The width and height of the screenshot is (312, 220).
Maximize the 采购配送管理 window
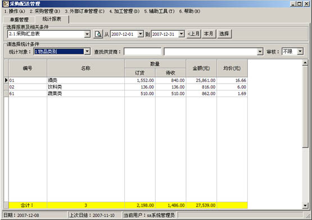300,4
